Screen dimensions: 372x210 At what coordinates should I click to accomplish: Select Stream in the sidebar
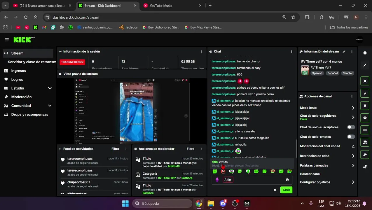(x=28, y=53)
